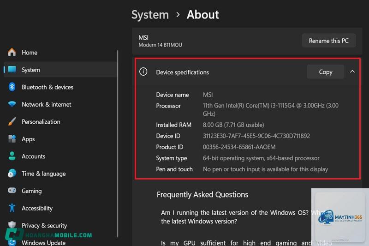Click the Privacy & security shield icon
Viewport: 369px width, 246px height.
(12, 224)
